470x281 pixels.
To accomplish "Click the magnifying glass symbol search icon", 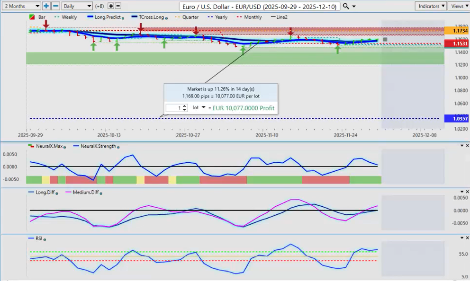I will pos(346,6).
